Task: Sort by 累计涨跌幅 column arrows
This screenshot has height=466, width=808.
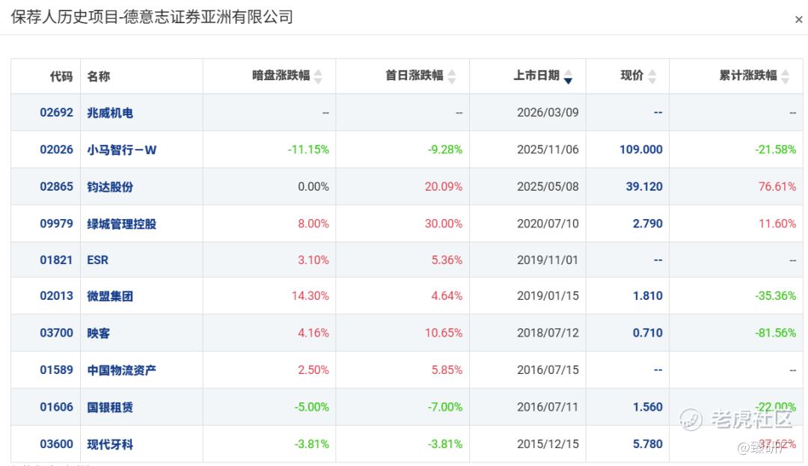Action: (785, 76)
